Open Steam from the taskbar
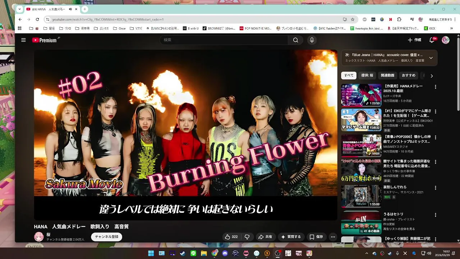 click(x=183, y=253)
